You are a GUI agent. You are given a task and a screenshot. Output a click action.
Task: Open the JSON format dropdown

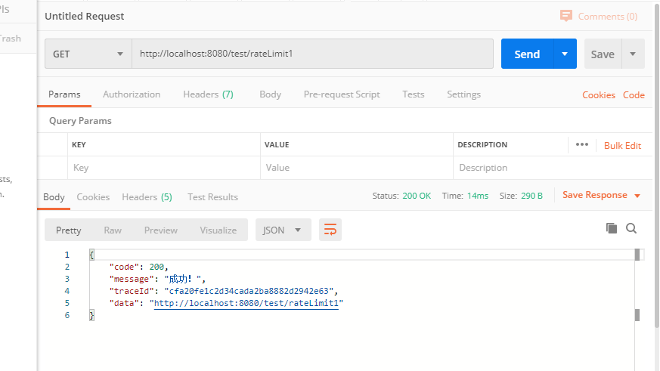(283, 230)
